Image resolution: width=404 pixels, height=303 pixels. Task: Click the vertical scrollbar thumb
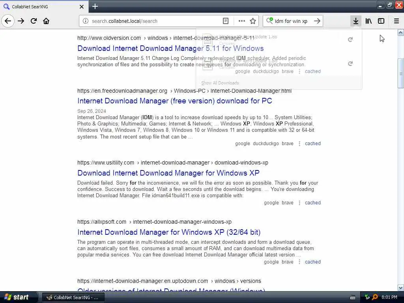pos(401,73)
